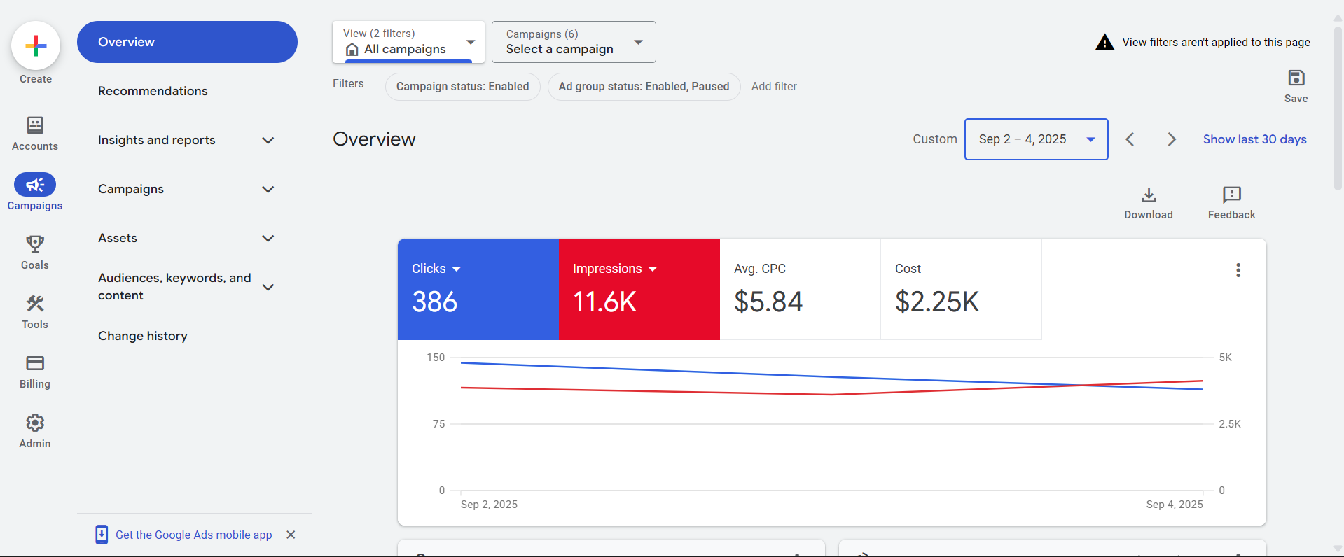
Task: Download the overview report
Action: pyautogui.click(x=1149, y=195)
